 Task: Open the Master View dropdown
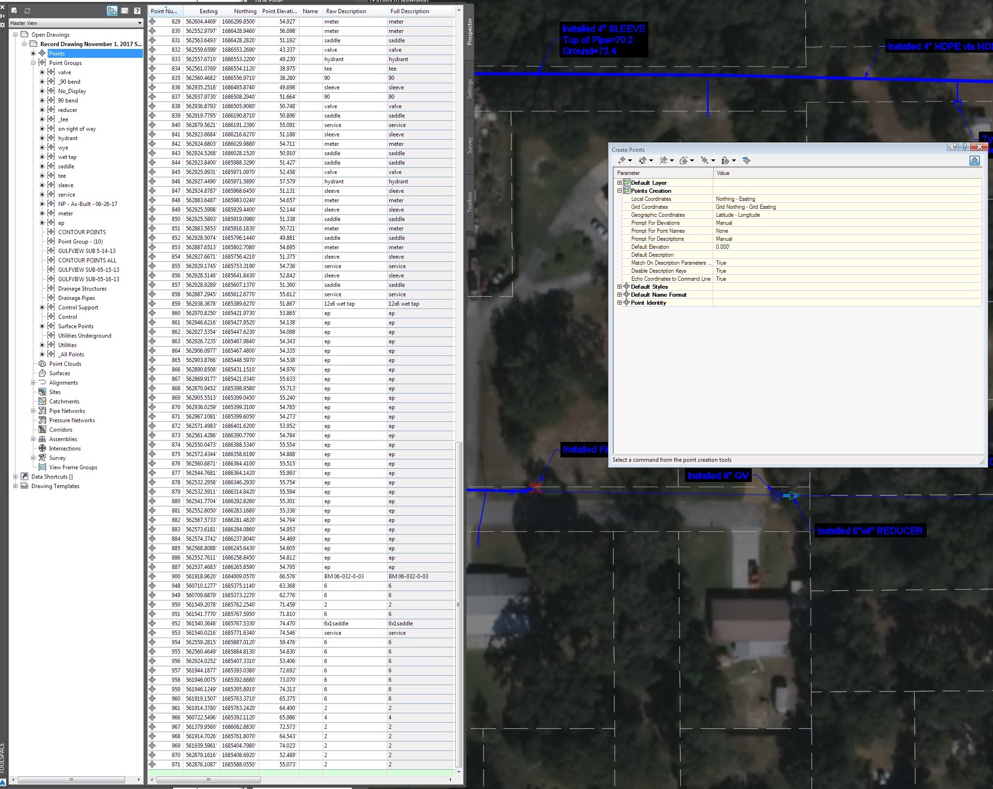tap(139, 23)
